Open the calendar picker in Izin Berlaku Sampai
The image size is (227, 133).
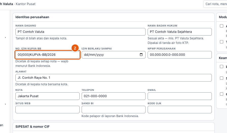(x=141, y=55)
